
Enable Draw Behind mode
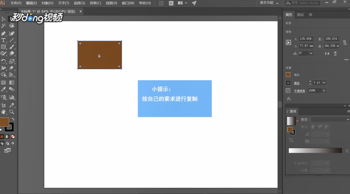coord(7,143)
